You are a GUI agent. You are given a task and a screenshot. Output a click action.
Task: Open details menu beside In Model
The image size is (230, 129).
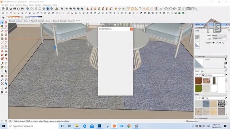(x=226, y=75)
